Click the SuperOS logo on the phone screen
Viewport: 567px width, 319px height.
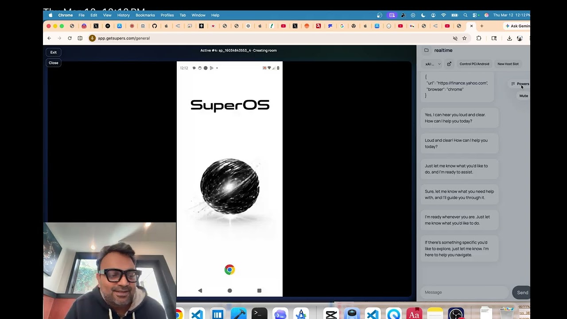coord(230,105)
